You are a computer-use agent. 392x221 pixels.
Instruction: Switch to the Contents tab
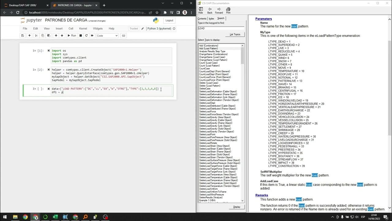[202, 18]
